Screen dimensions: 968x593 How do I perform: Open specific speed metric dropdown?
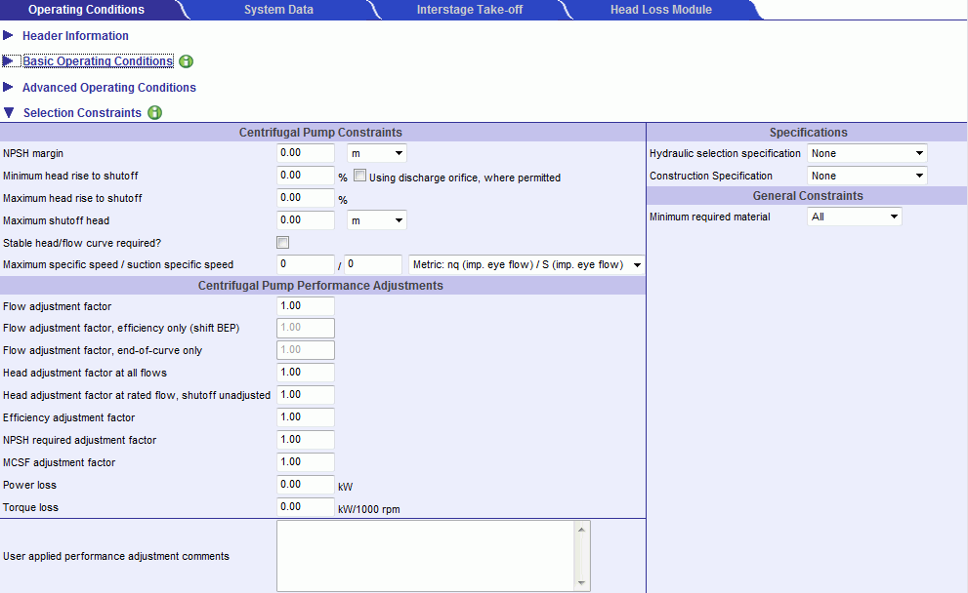click(526, 264)
